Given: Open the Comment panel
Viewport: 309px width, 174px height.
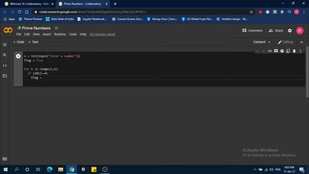Looking at the screenshot, I should [x=253, y=30].
